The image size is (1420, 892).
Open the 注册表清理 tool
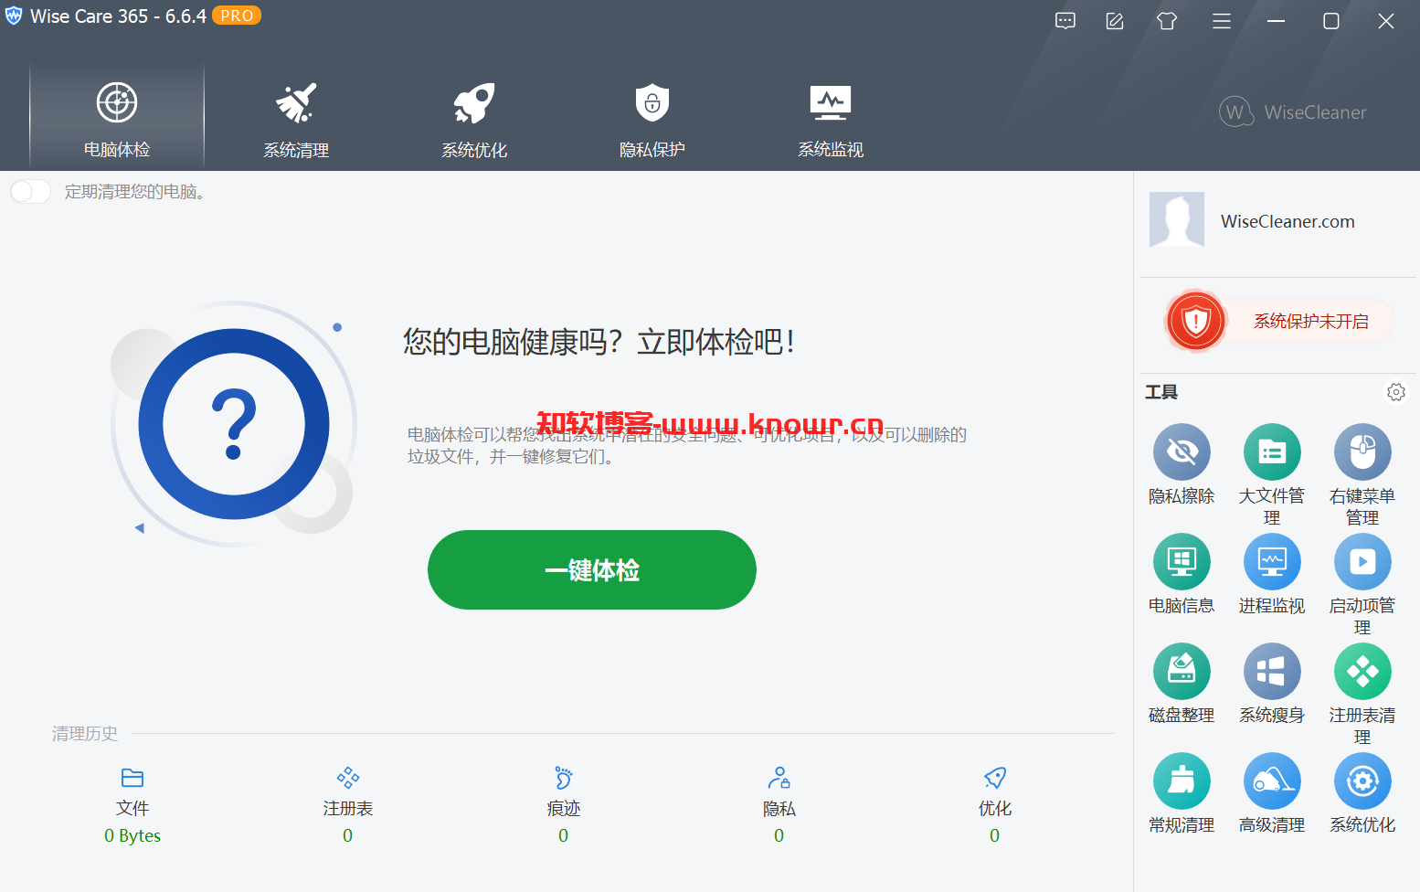[x=1362, y=694]
